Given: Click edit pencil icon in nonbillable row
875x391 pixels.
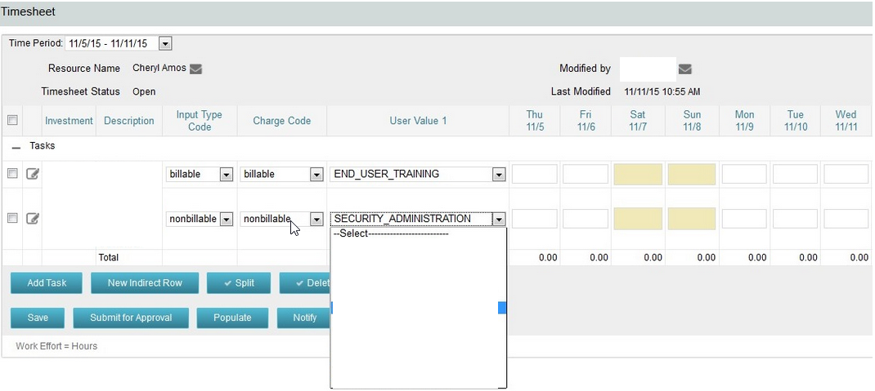Looking at the screenshot, I should pos(33,219).
